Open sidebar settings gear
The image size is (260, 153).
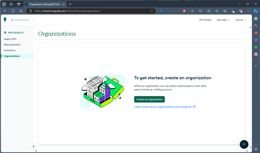[x=256, y=149]
